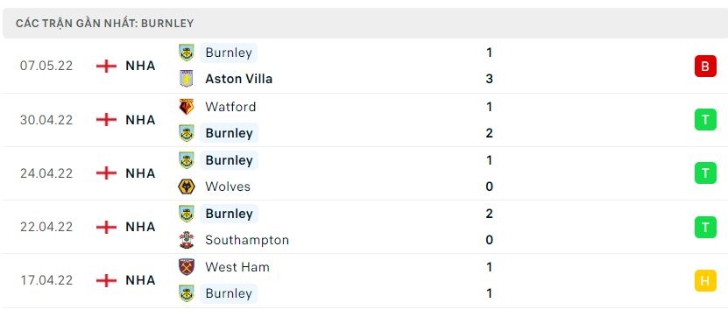This screenshot has height=317, width=728.
Task: Click green T badge for Wolves match
Action: pos(705,173)
